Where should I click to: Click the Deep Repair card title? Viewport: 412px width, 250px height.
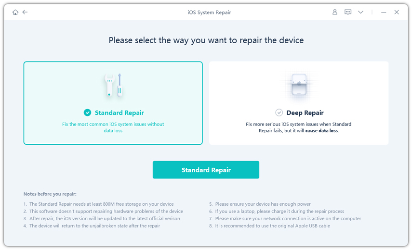click(305, 112)
